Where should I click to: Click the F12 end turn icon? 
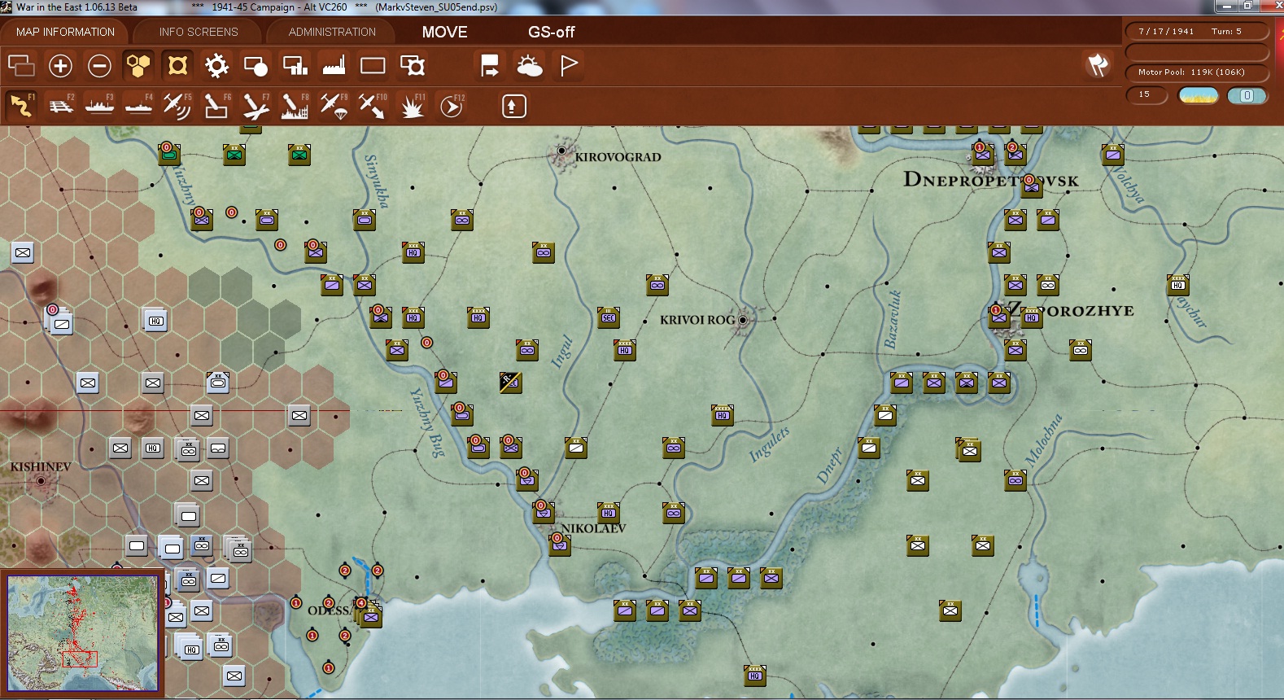click(452, 106)
